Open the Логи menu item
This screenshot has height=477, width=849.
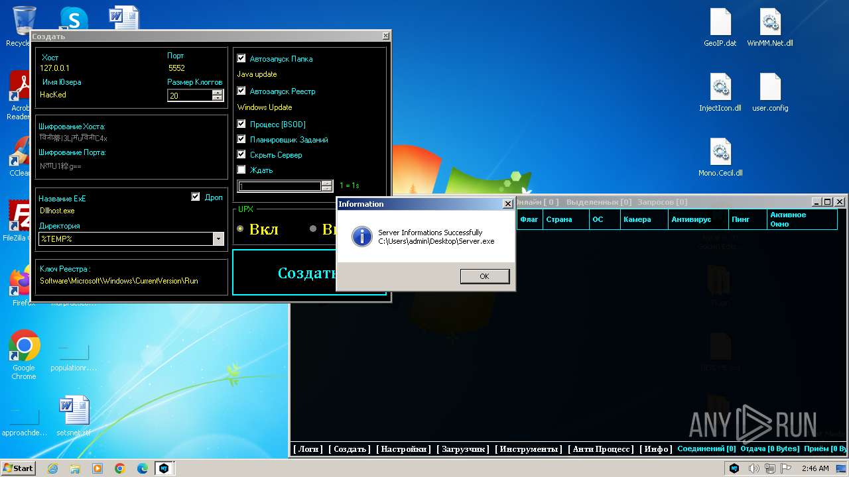tap(308, 449)
